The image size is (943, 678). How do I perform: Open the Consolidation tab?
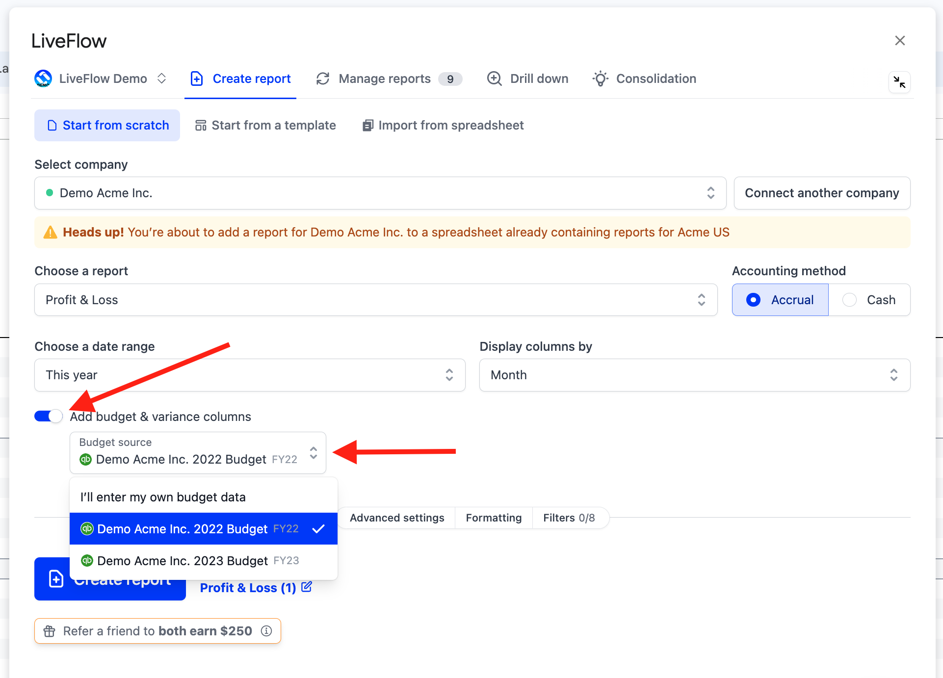644,78
